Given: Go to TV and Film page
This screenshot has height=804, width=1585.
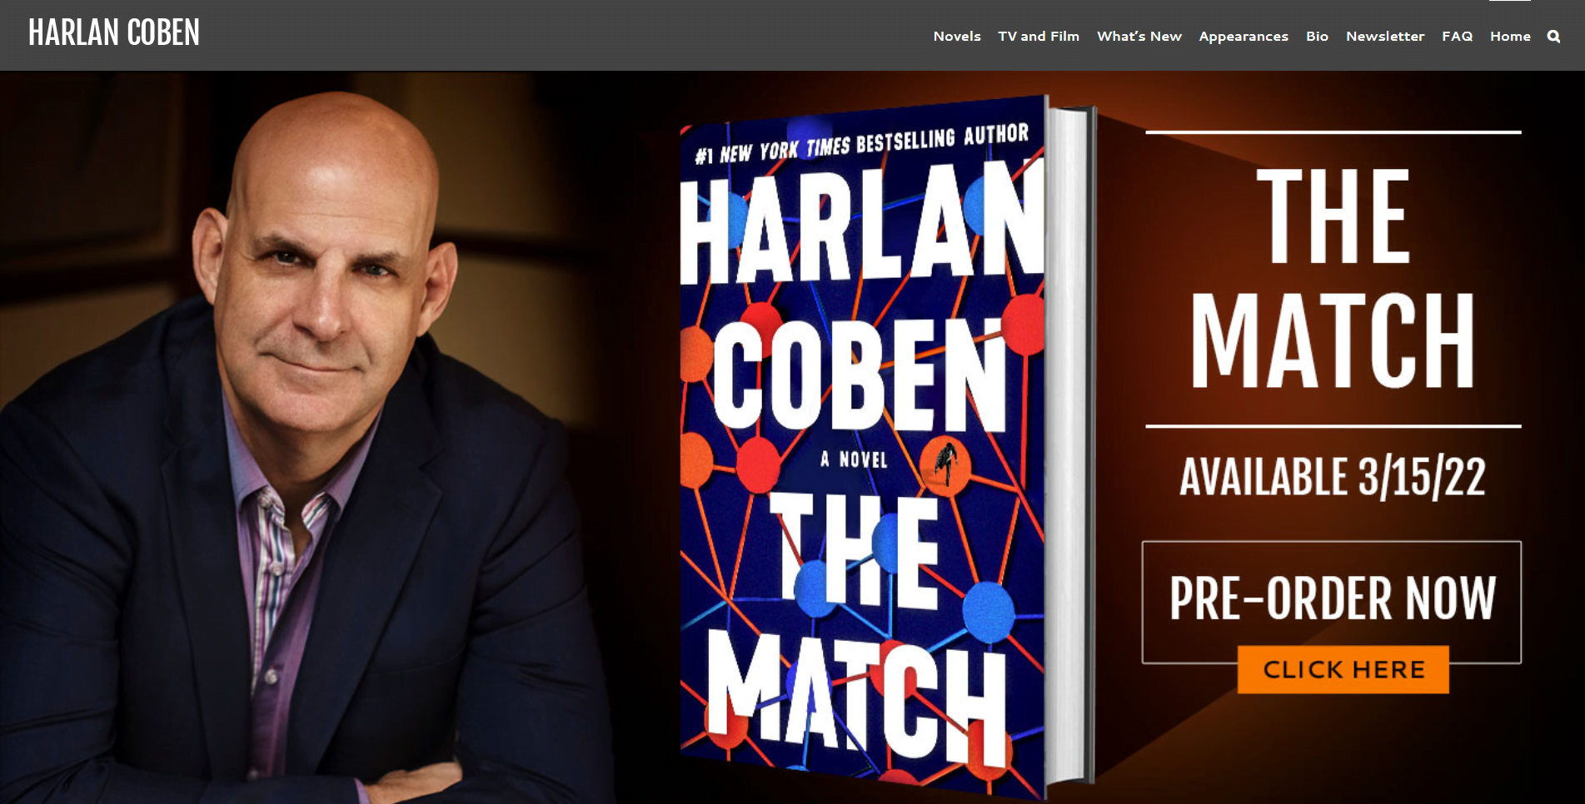Looking at the screenshot, I should 1039,36.
